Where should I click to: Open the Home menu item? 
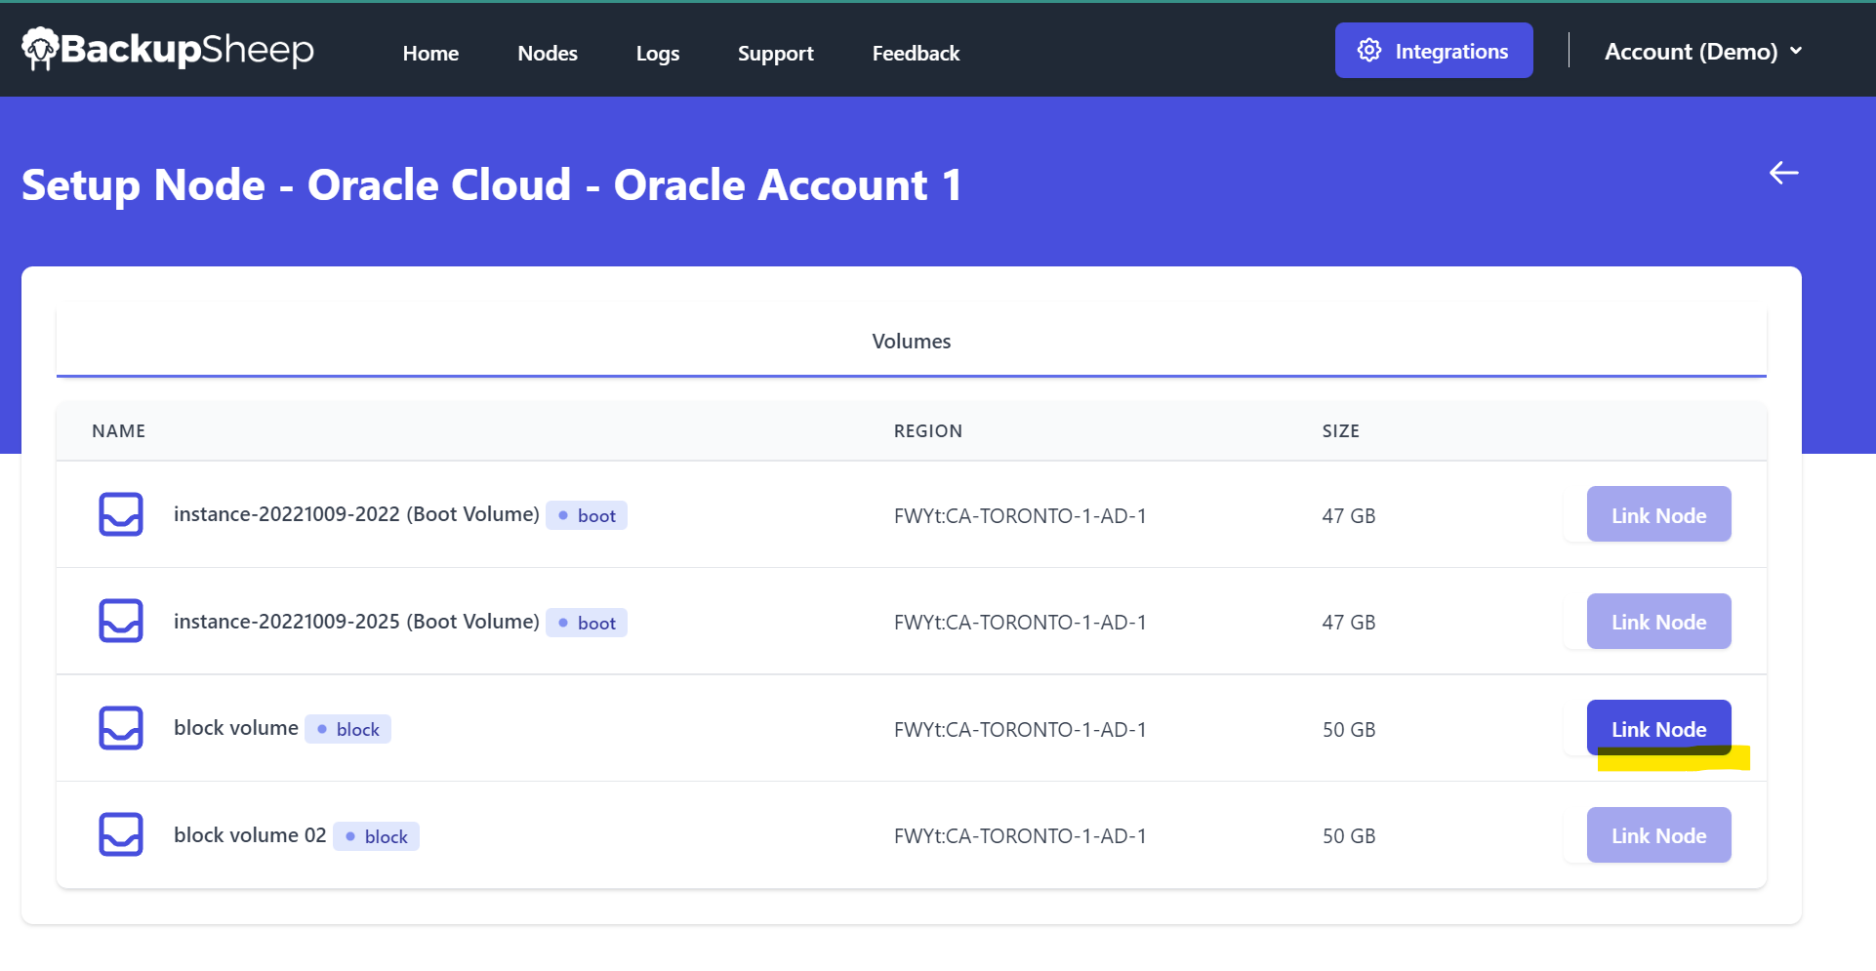click(x=430, y=53)
